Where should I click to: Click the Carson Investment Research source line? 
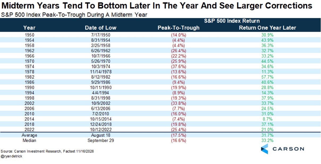pos(47,151)
